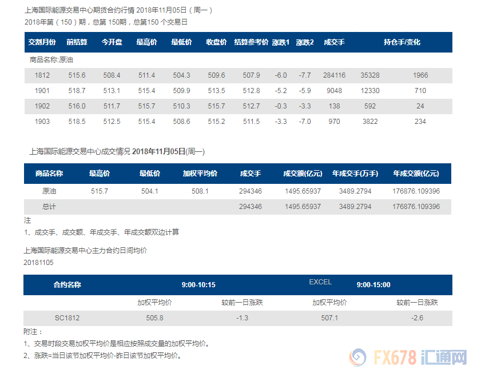Select the 9:00-10:15 time period header
477x378 pixels.
[198, 284]
